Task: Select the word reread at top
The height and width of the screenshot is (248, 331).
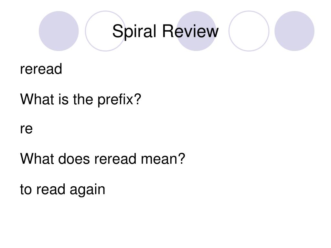Action: tap(41, 69)
